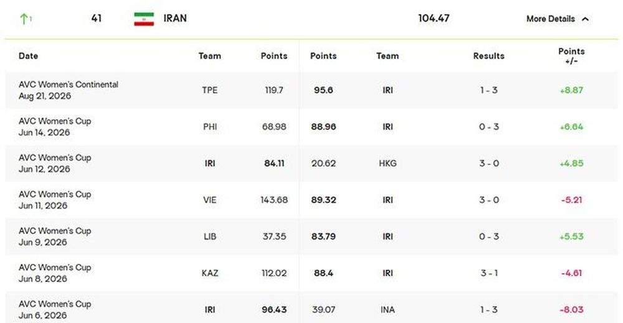Click the Points +/- column header
This screenshot has height=323, width=623.
coord(571,56)
